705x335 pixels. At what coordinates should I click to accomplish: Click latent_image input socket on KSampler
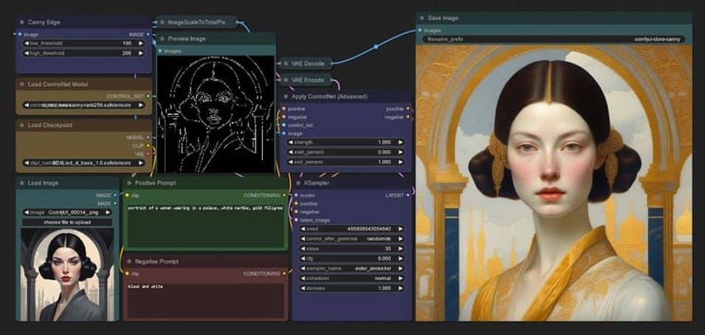coord(296,220)
